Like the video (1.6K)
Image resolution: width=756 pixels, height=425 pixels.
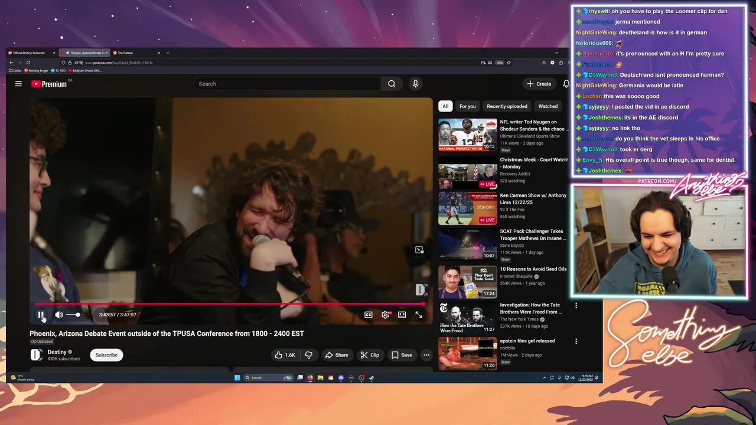(x=285, y=355)
